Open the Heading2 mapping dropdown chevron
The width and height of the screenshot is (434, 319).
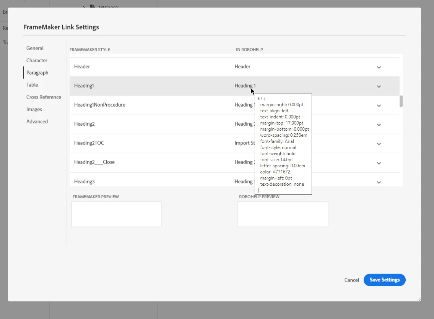coord(379,125)
